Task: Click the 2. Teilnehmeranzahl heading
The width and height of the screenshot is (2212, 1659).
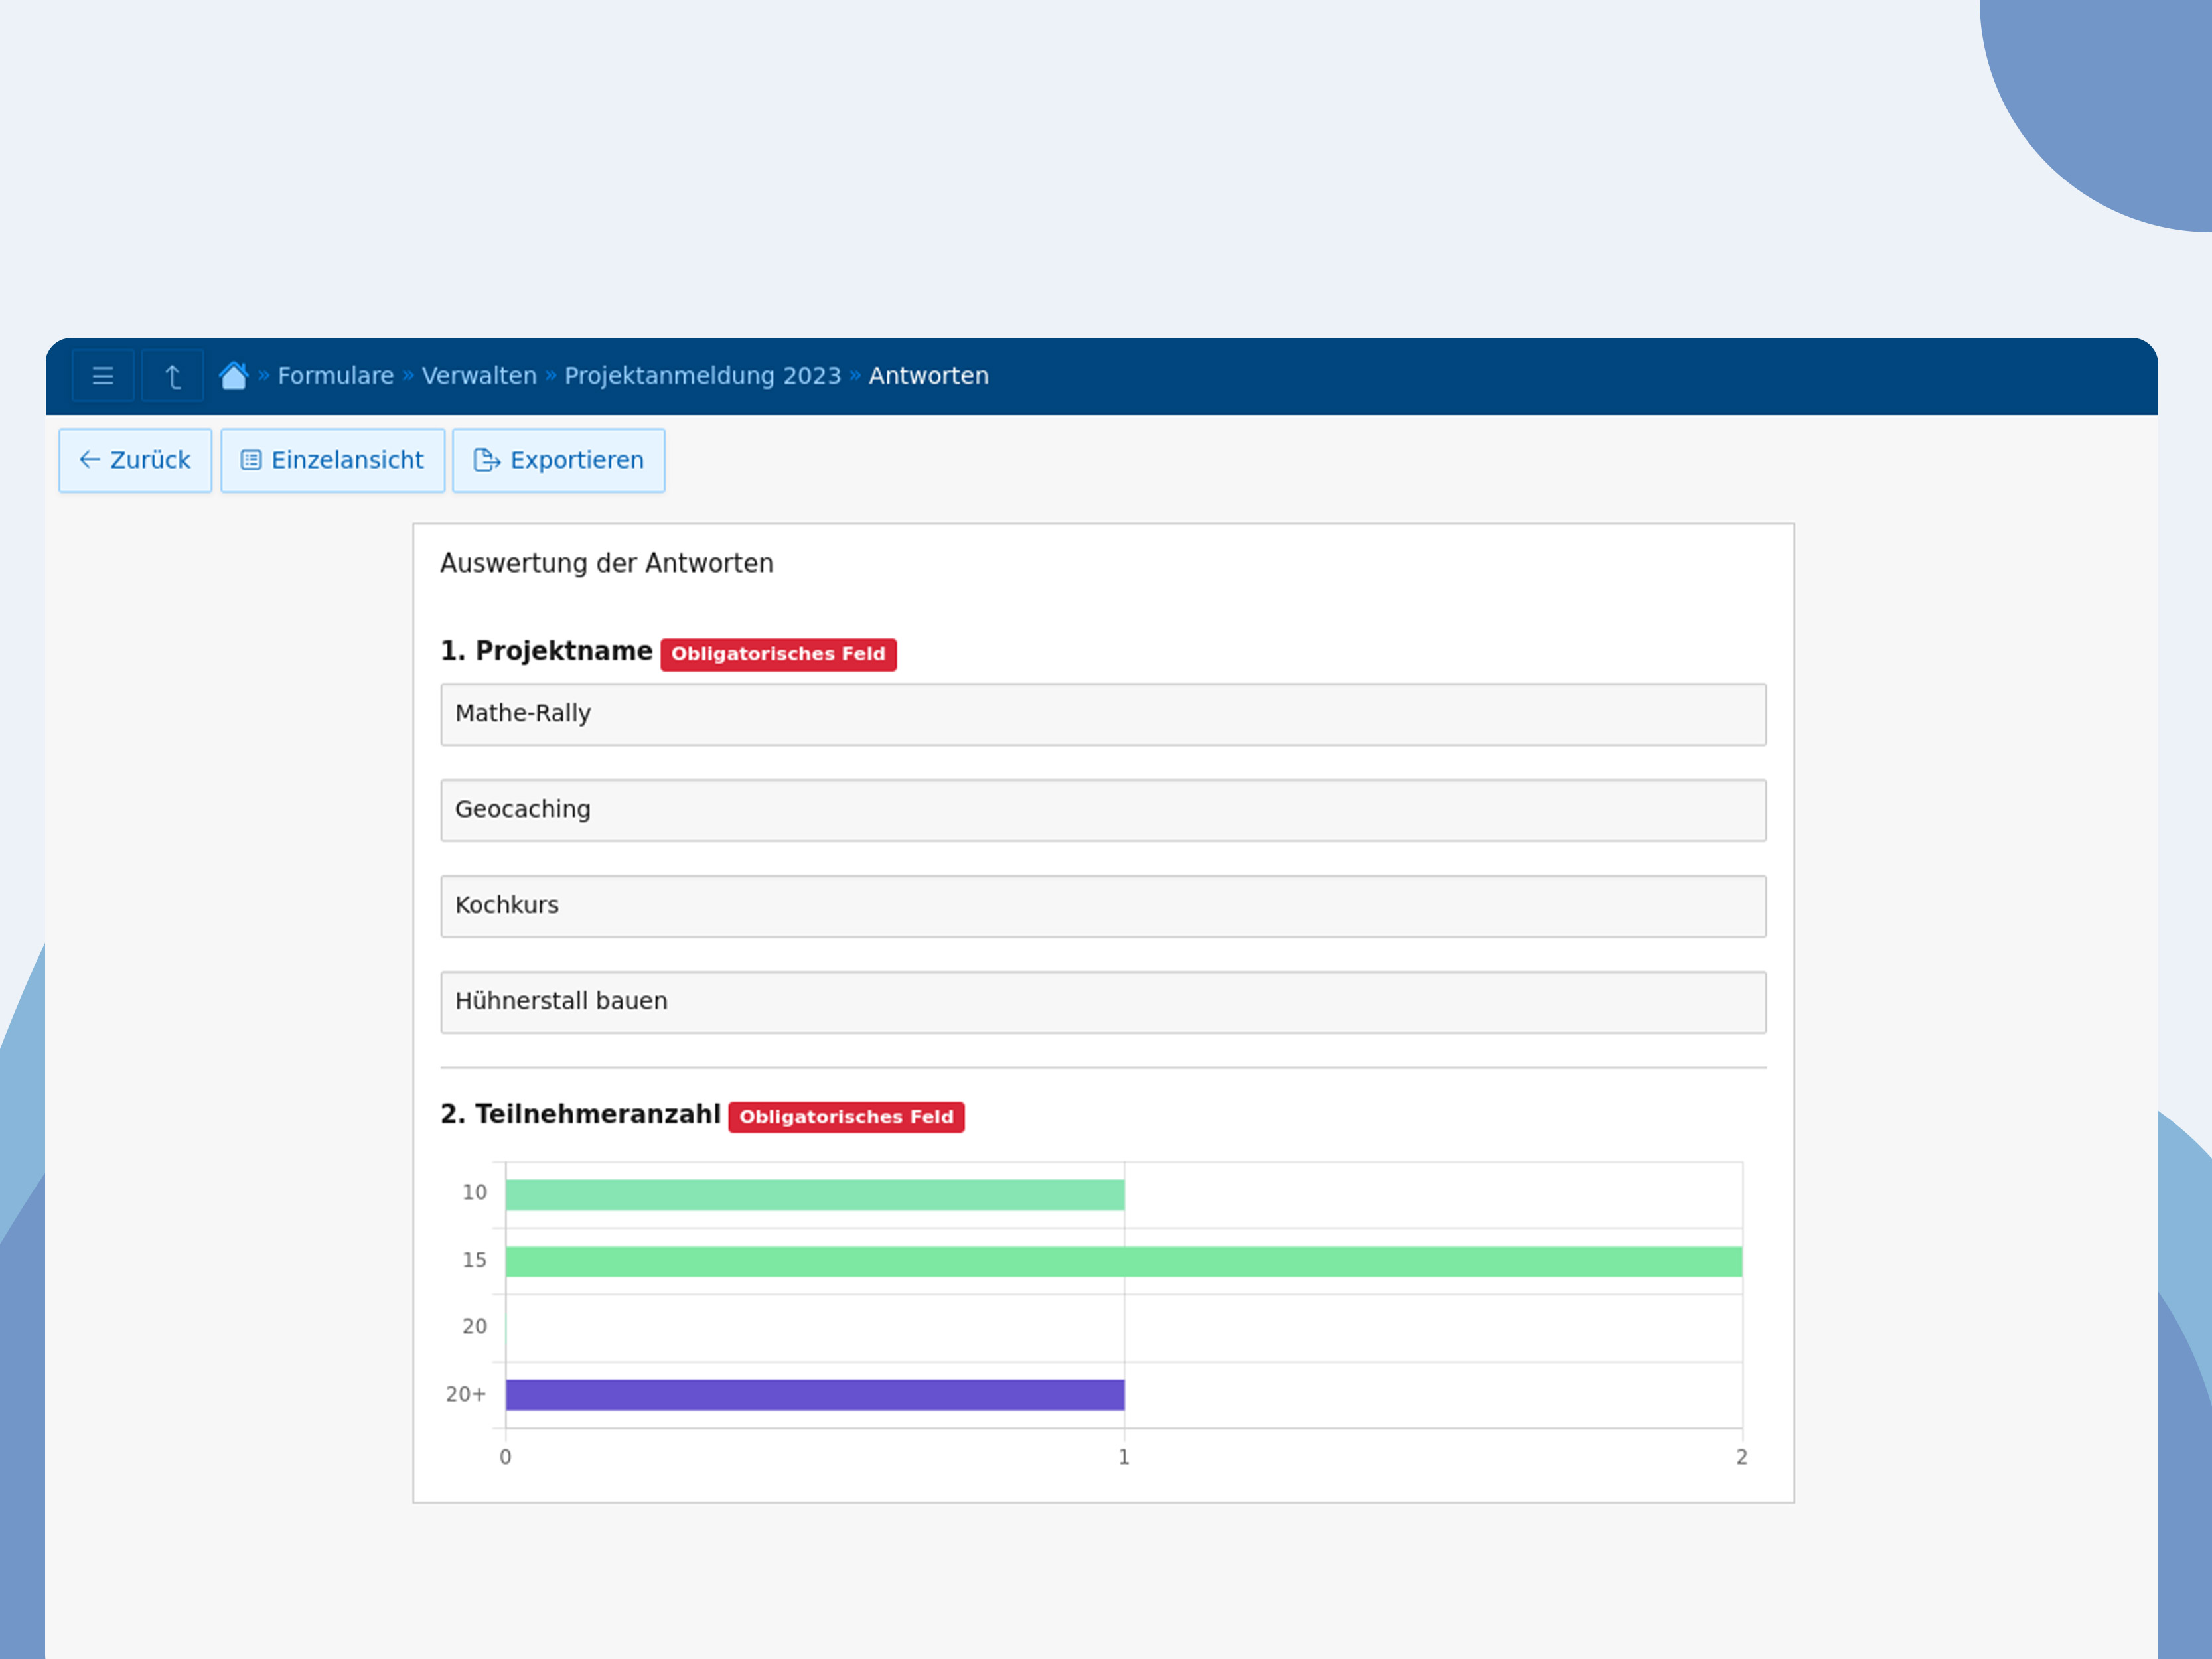Action: click(x=580, y=1114)
